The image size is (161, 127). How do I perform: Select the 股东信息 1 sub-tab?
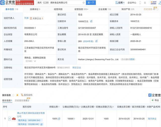coord(7,100)
